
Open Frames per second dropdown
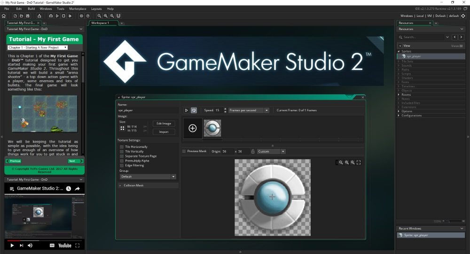[249, 110]
